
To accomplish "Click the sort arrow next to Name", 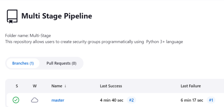I will pyautogui.click(x=65, y=86).
